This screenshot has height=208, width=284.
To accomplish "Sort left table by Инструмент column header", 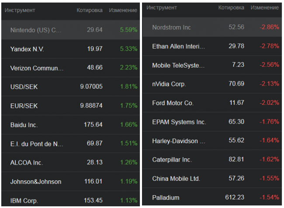I will click(x=20, y=10).
